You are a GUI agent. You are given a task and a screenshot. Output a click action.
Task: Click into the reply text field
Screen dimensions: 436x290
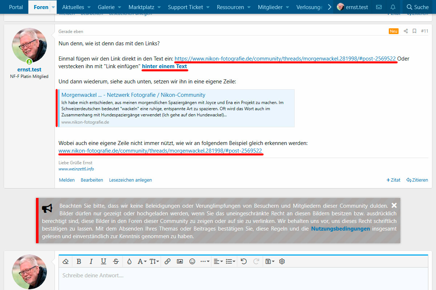(x=243, y=278)
